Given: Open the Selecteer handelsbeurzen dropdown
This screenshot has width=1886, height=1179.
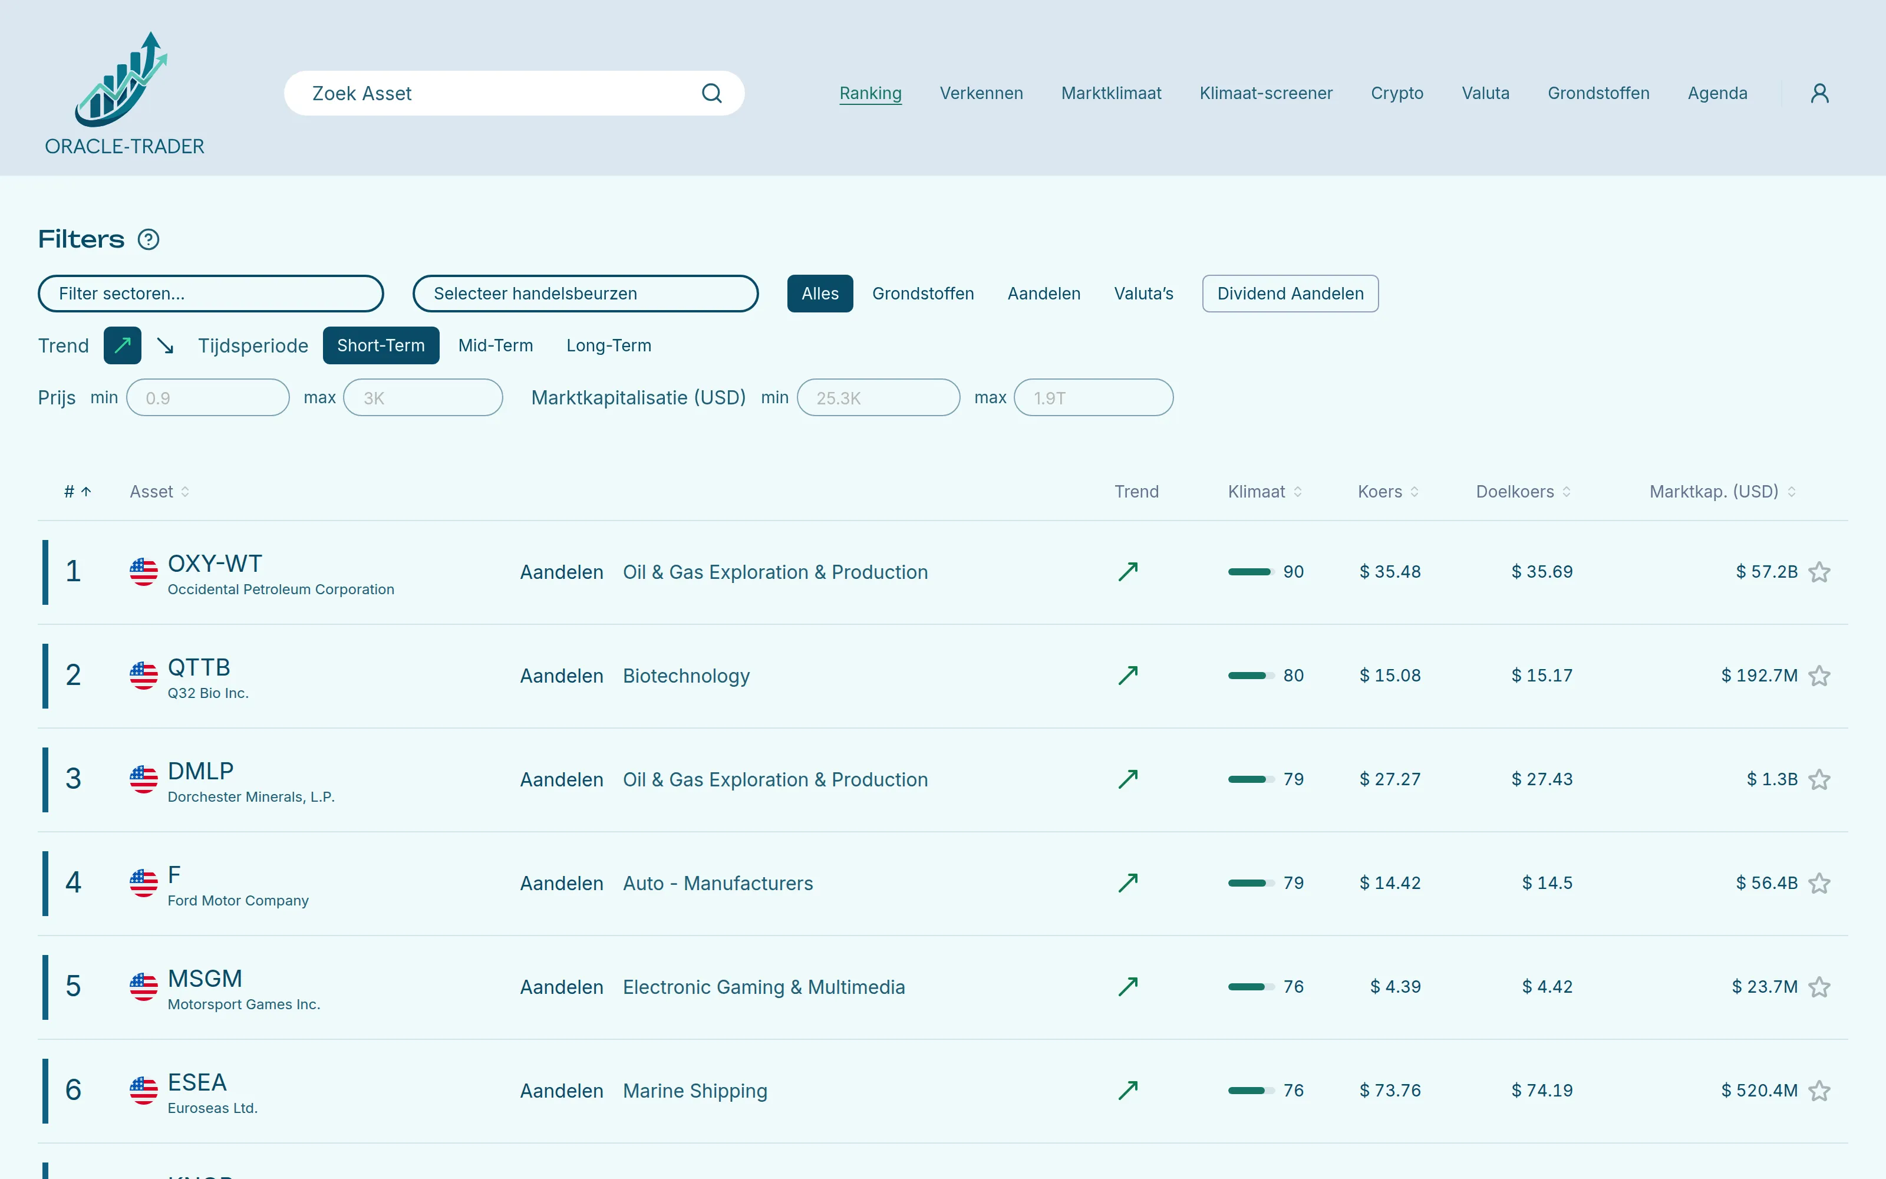Looking at the screenshot, I should (585, 294).
